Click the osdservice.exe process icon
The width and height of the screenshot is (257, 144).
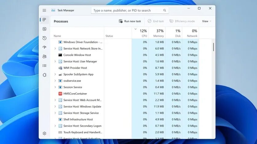click(x=60, y=81)
